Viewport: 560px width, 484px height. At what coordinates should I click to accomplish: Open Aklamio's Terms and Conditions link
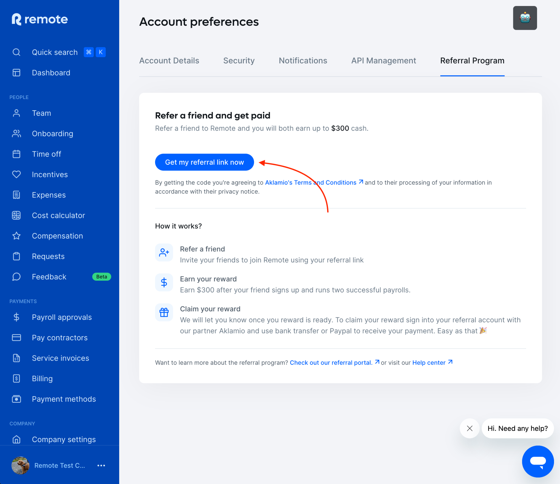[x=311, y=182]
